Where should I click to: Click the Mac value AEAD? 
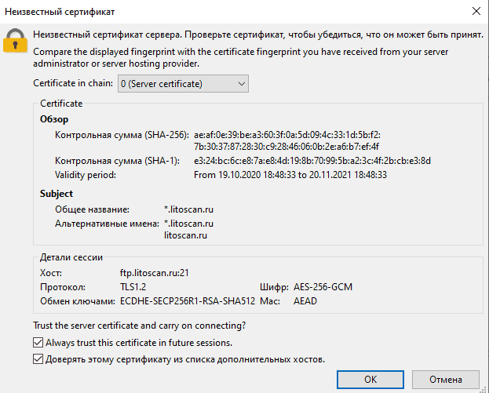click(305, 301)
